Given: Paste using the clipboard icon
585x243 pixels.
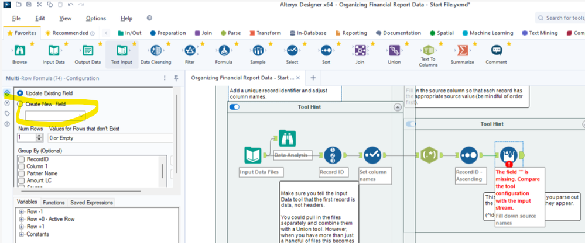Looking at the screenshot, I should [x=60, y=5].
